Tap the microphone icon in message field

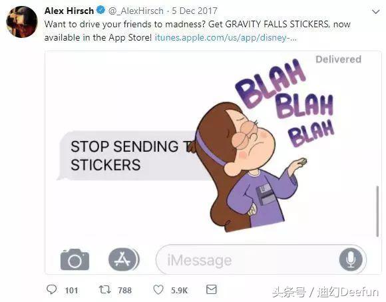coord(351,259)
